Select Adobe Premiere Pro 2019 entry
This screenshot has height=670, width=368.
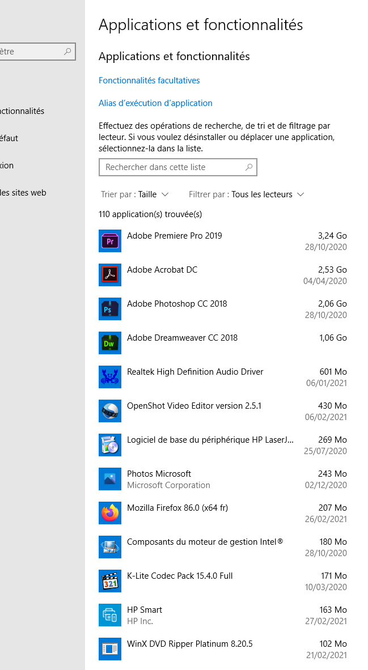coord(223,241)
